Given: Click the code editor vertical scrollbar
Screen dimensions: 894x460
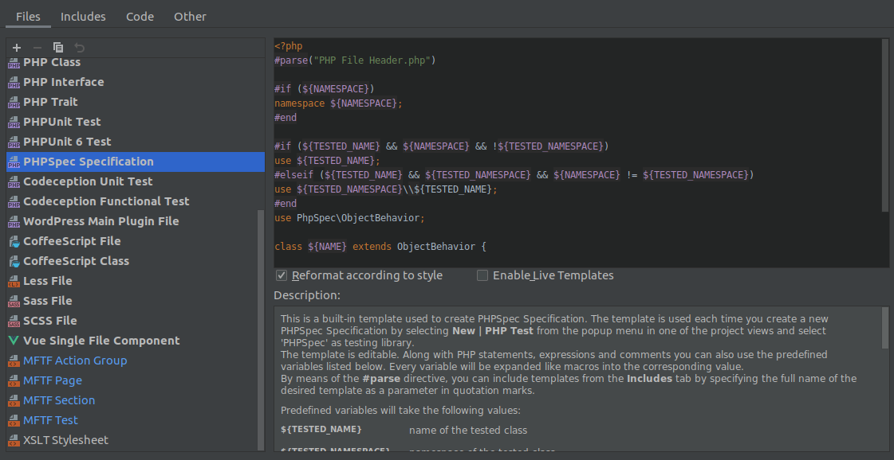Looking at the screenshot, I should pos(885,125).
